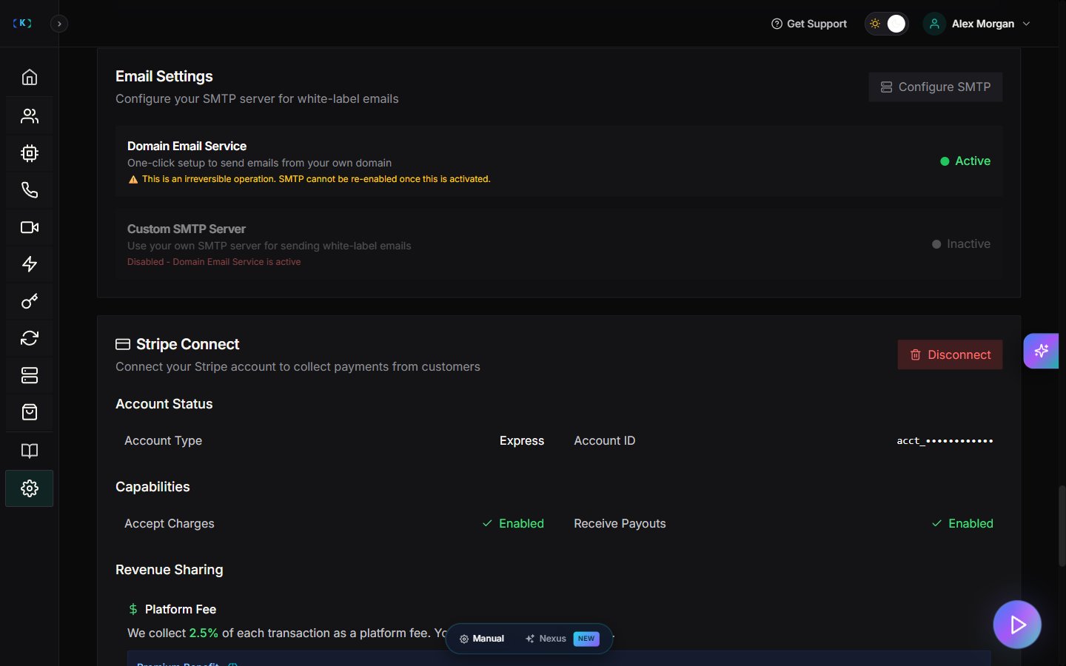Click the page vertical scrollbar thumb
This screenshot has height=666, width=1066.
click(1062, 526)
